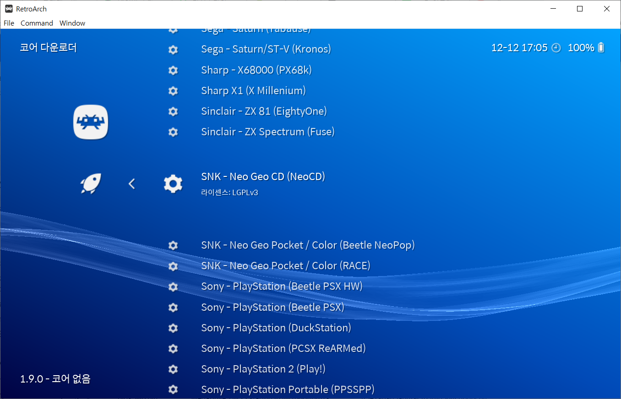Image resolution: width=621 pixels, height=399 pixels.
Task: Select Sony - PlayStation Portable (PPSSPP)
Action: (x=288, y=389)
